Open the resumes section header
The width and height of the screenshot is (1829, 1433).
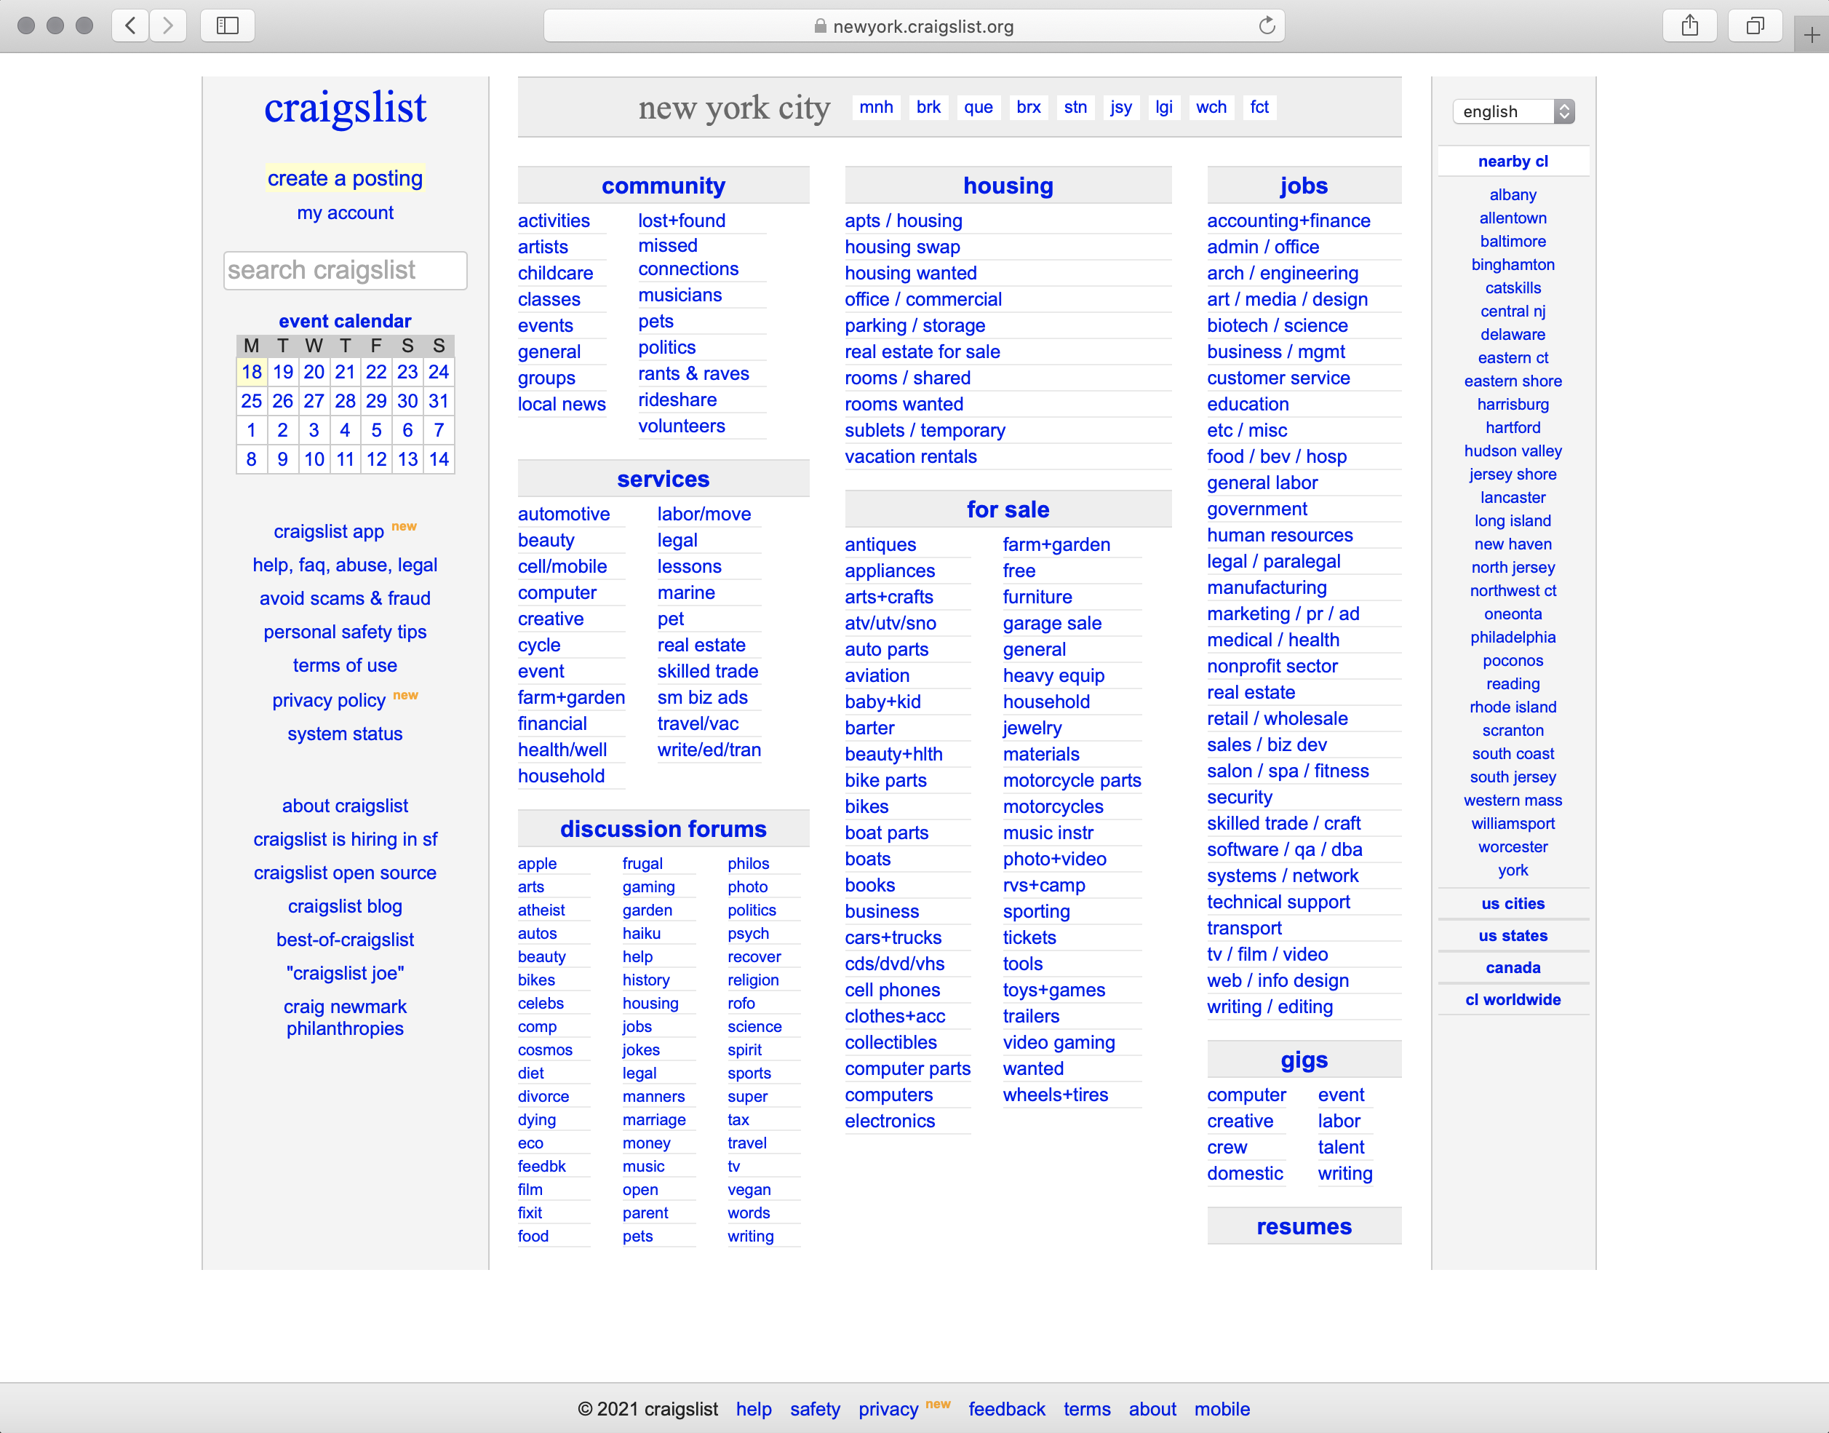pos(1304,1226)
